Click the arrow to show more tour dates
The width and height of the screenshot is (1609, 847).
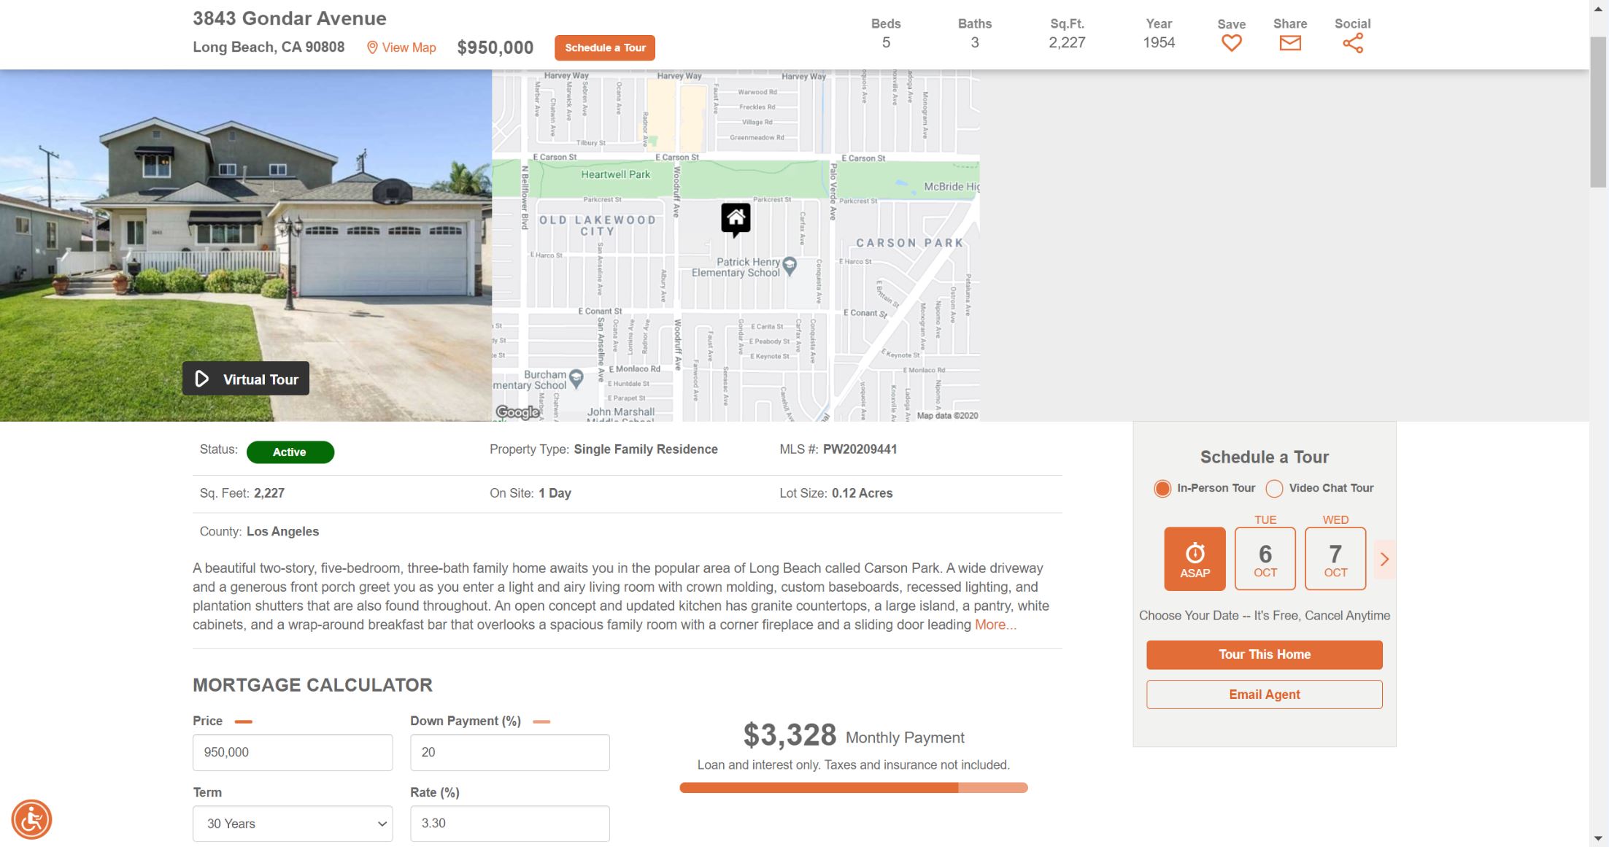(1384, 559)
